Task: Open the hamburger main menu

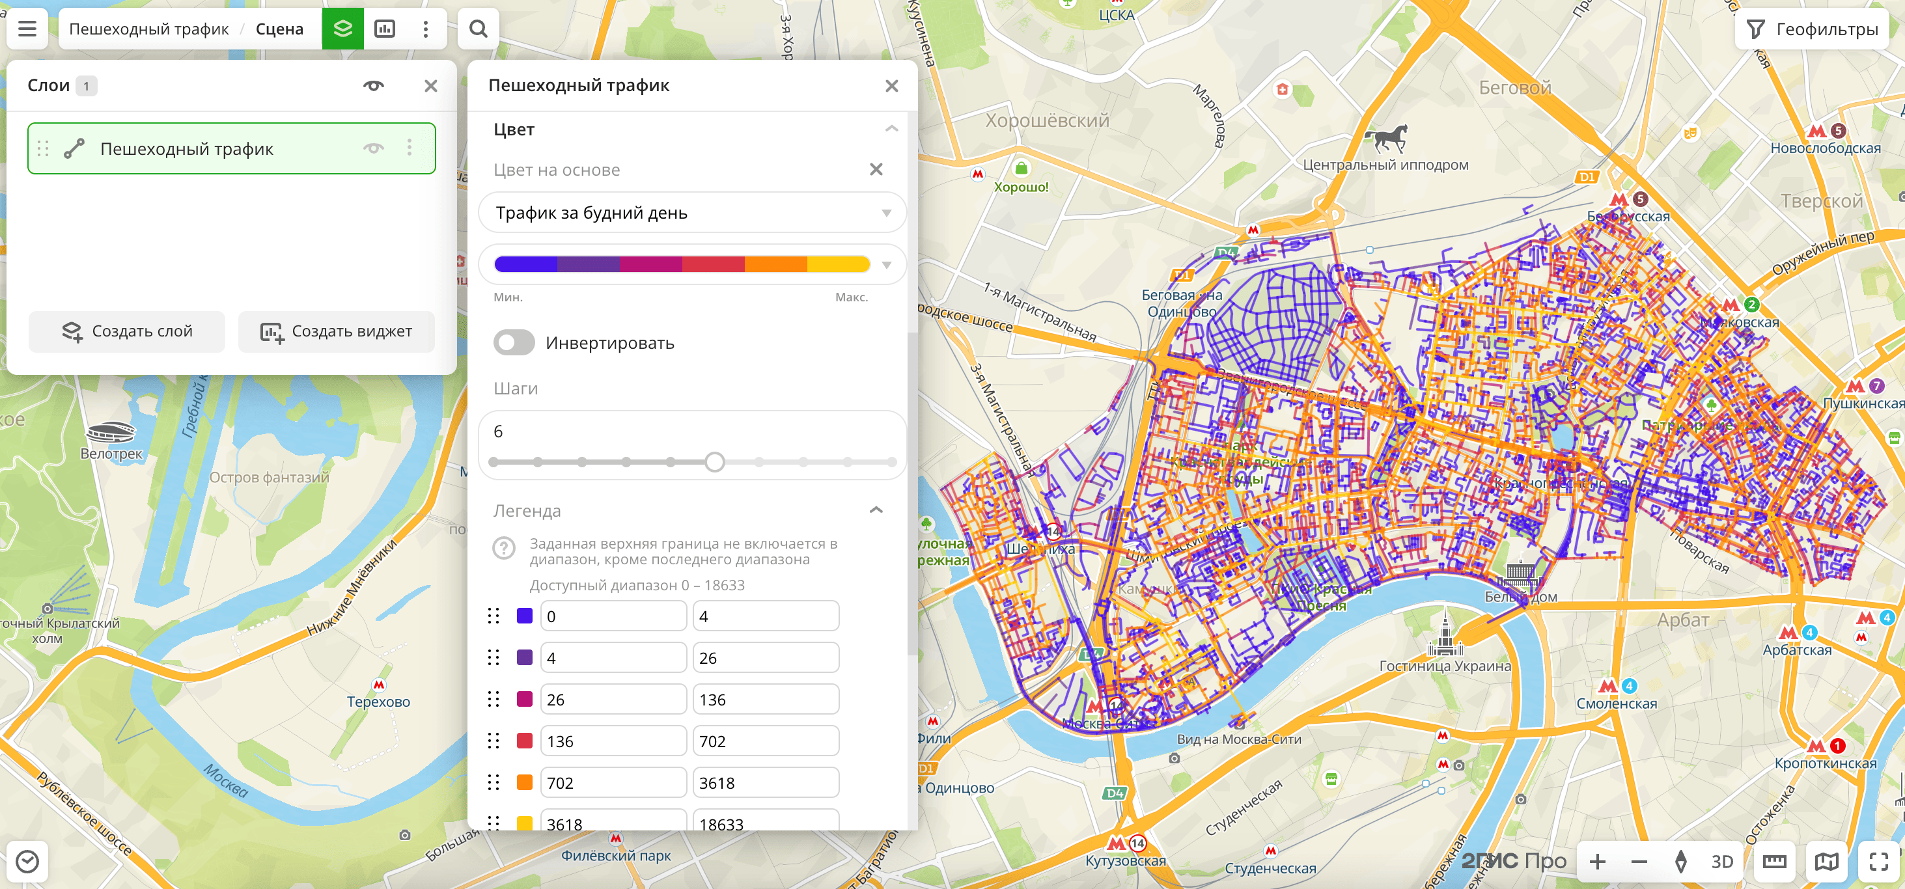Action: click(x=27, y=29)
